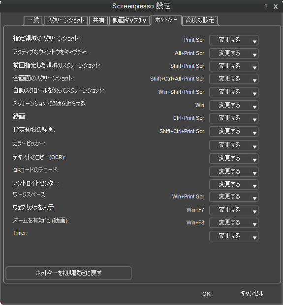Expand dropdown arrow for ワークスペース hotkey
Screen dimensions: 283x305
click(254, 198)
